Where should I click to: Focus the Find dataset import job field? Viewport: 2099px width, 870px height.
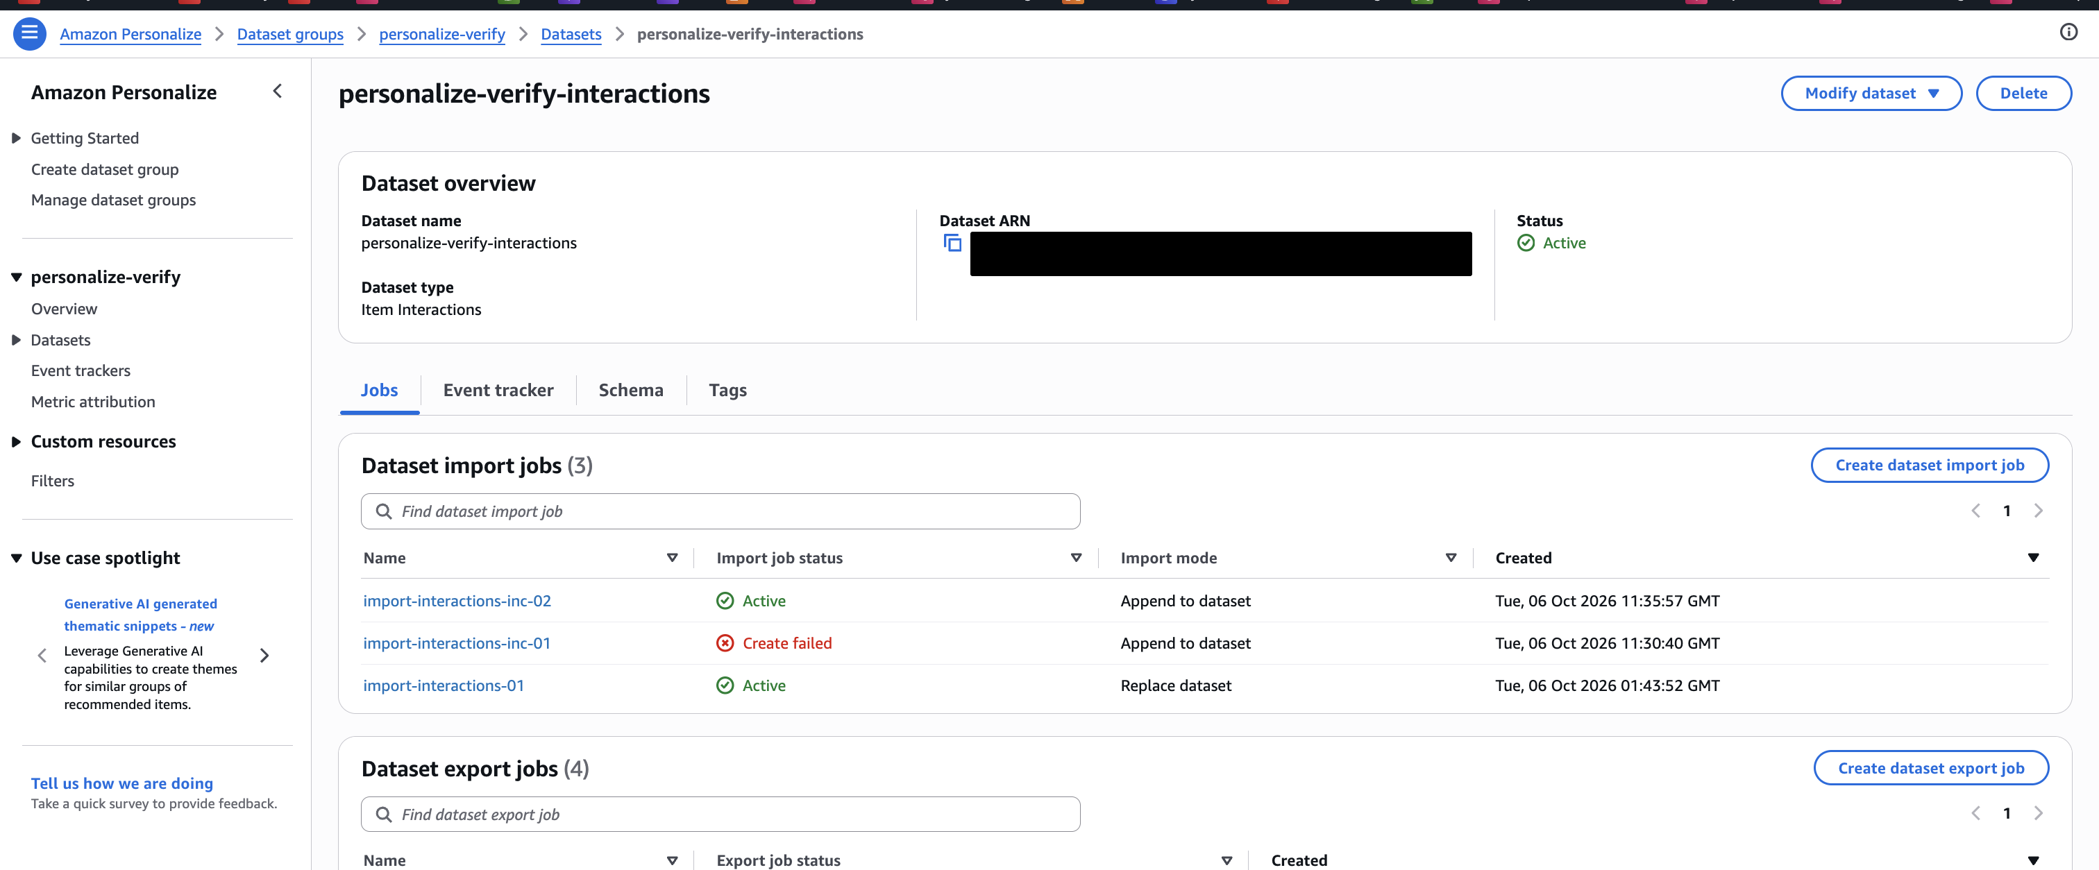(720, 511)
